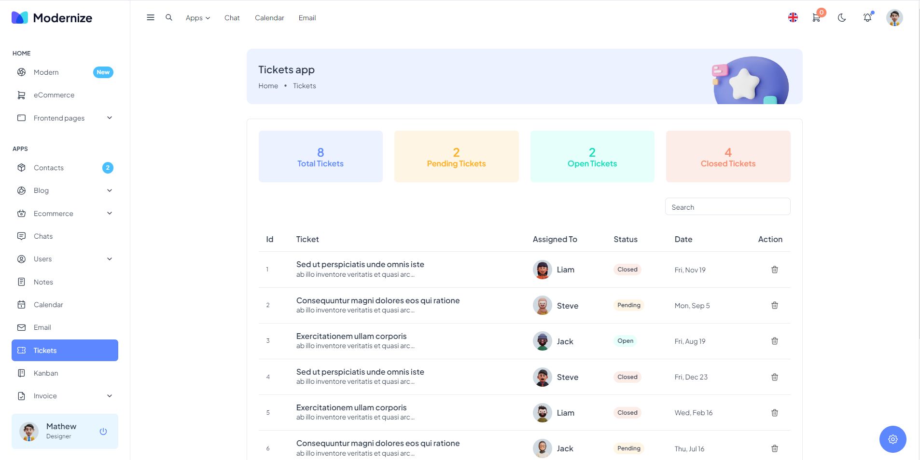This screenshot has width=920, height=460.
Task: Toggle dark mode with the moon icon
Action: click(842, 18)
